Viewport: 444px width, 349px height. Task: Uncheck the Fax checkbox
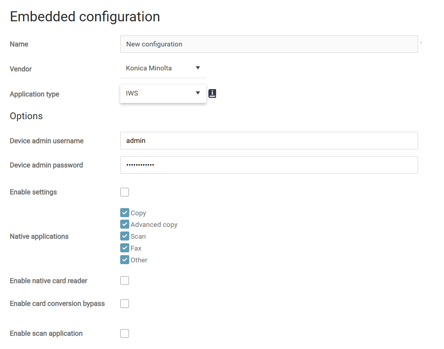[124, 248]
